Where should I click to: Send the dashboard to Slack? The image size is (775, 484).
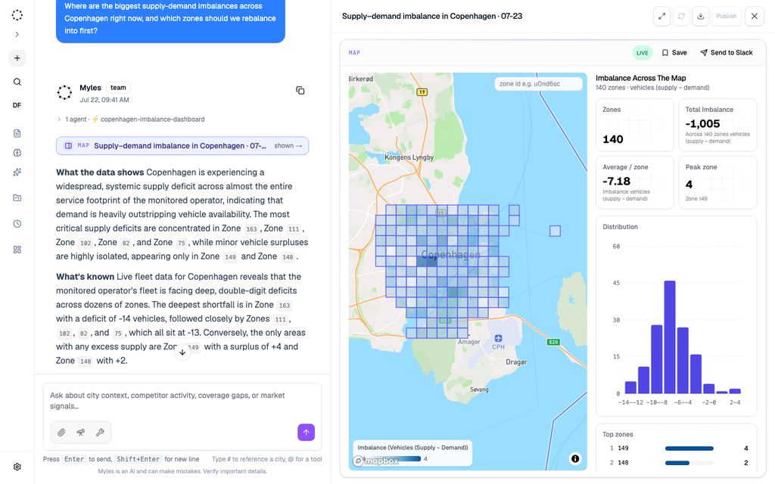click(726, 53)
